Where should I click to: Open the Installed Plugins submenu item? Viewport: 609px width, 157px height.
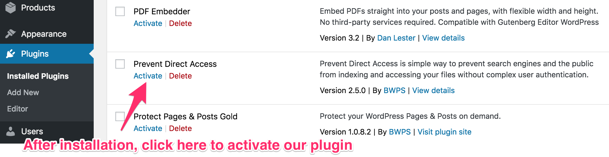point(38,76)
